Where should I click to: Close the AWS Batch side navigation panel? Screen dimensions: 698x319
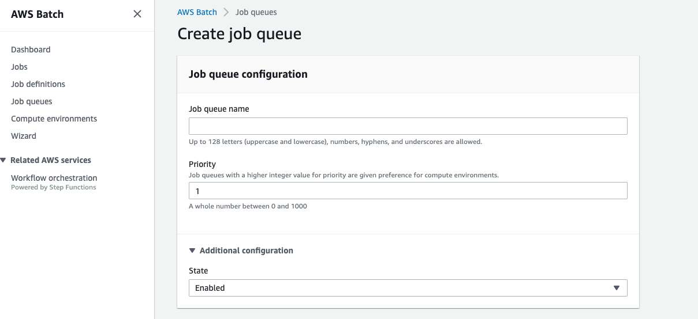(x=137, y=14)
